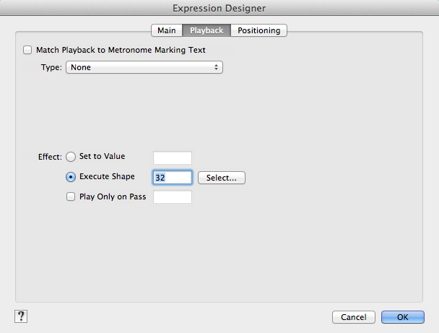
Task: Click the Expression Designer title bar
Action: pyautogui.click(x=219, y=8)
